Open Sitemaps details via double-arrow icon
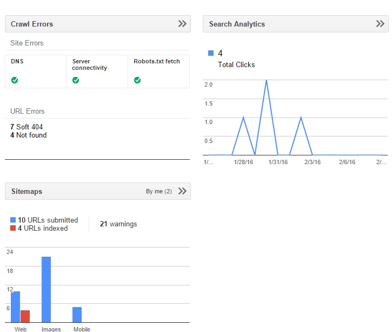Screen dimensions: 392x332 182,191
